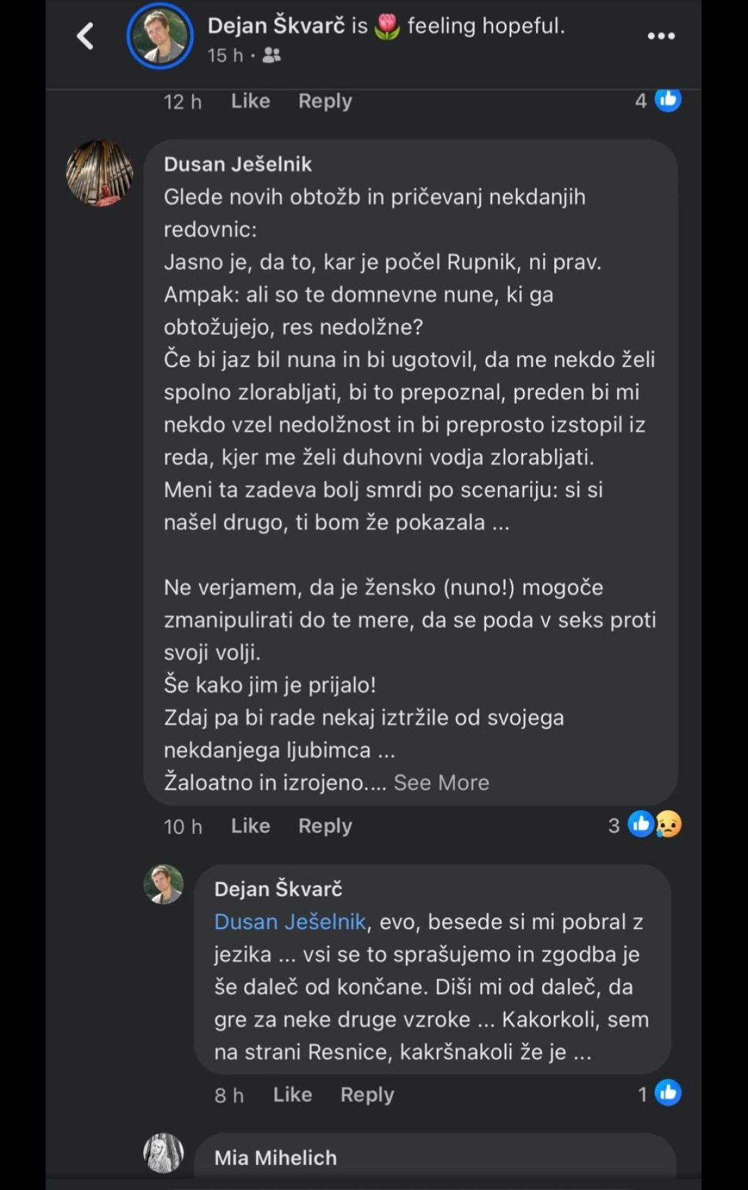
Task: Like the 12 h old comment
Action: tap(251, 101)
